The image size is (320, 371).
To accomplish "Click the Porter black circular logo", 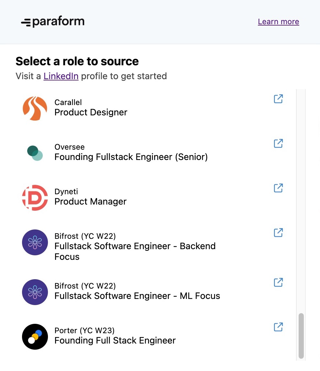I will (35, 337).
